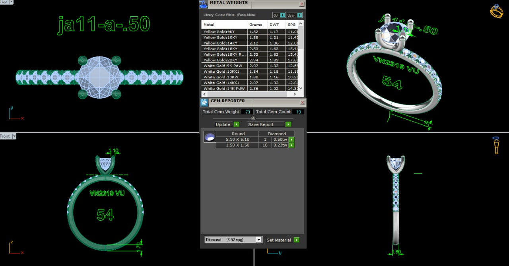Select Yellow Gold:9KY row

[x=249, y=32]
